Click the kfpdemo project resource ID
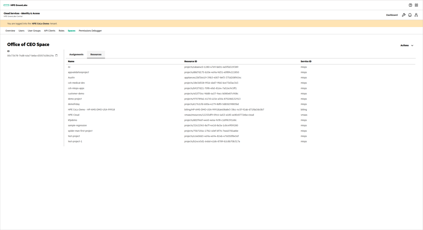Viewport: 423px width, 230px height. click(210, 120)
